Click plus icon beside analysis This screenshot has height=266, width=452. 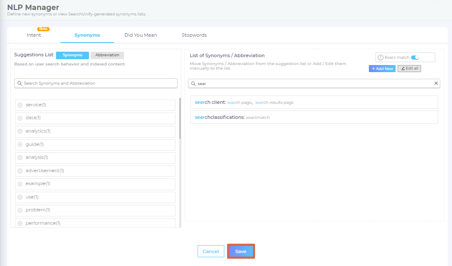[x=20, y=157]
